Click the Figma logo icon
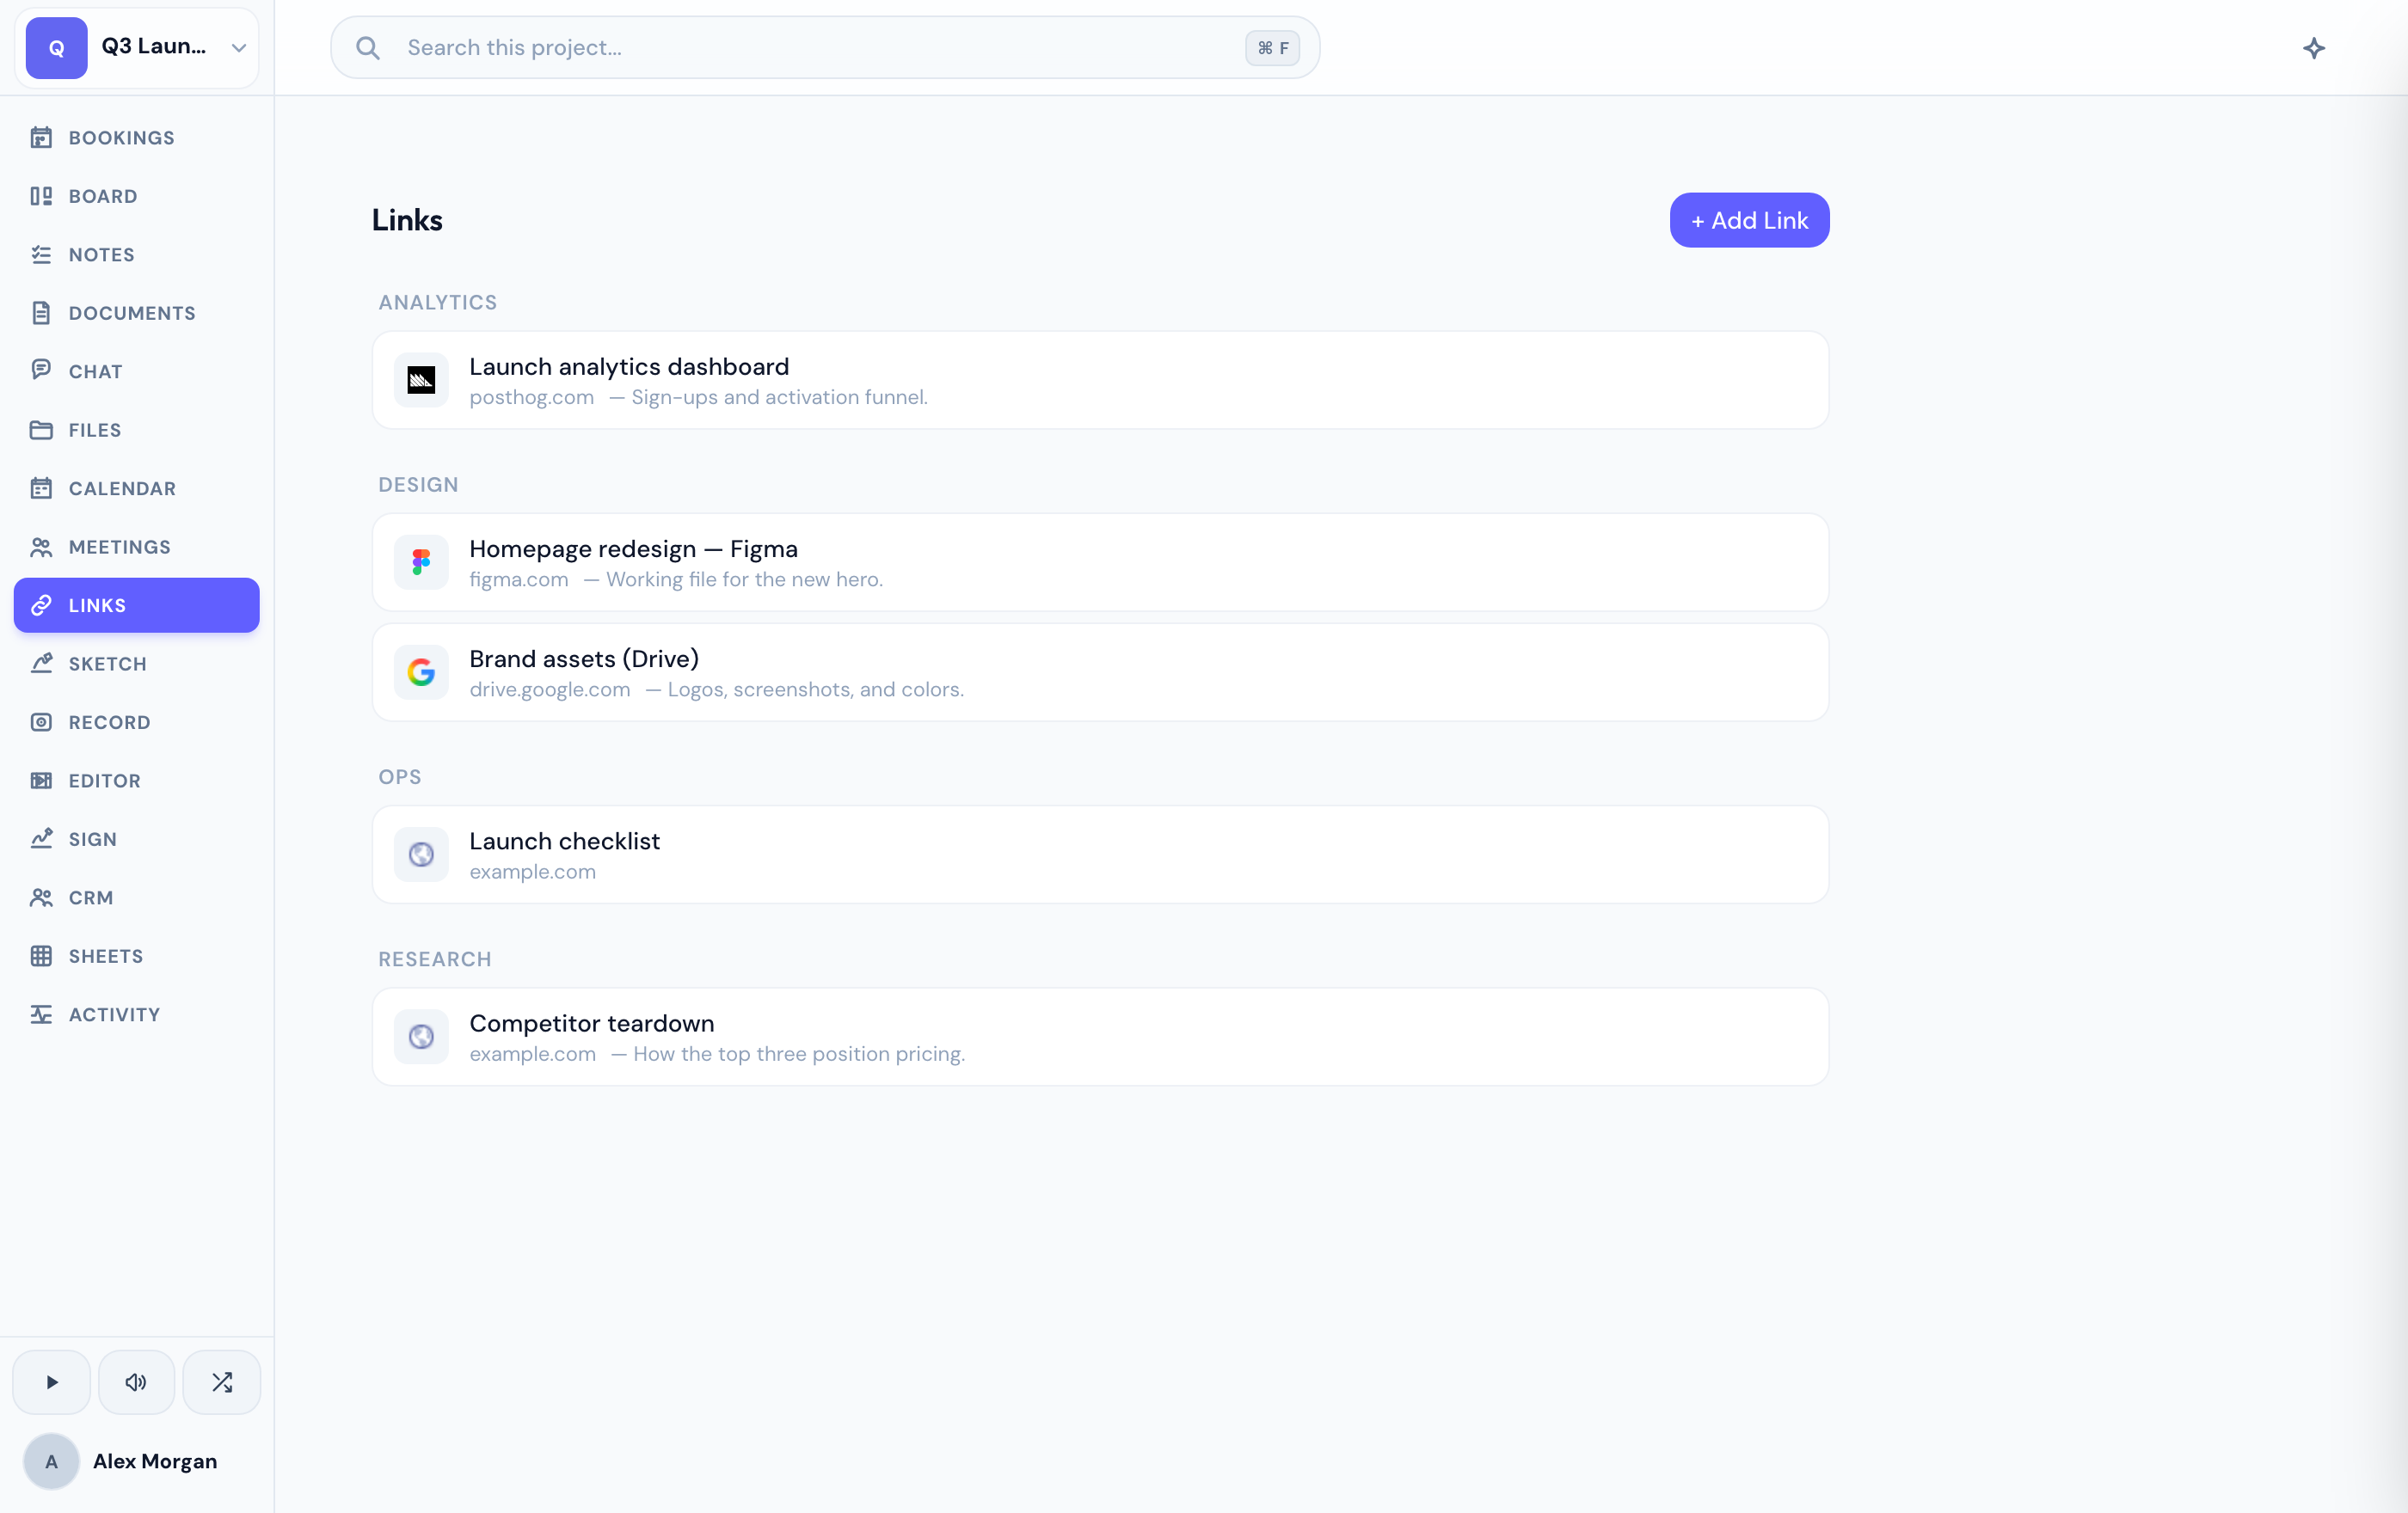2408x1513 pixels. pyautogui.click(x=421, y=562)
